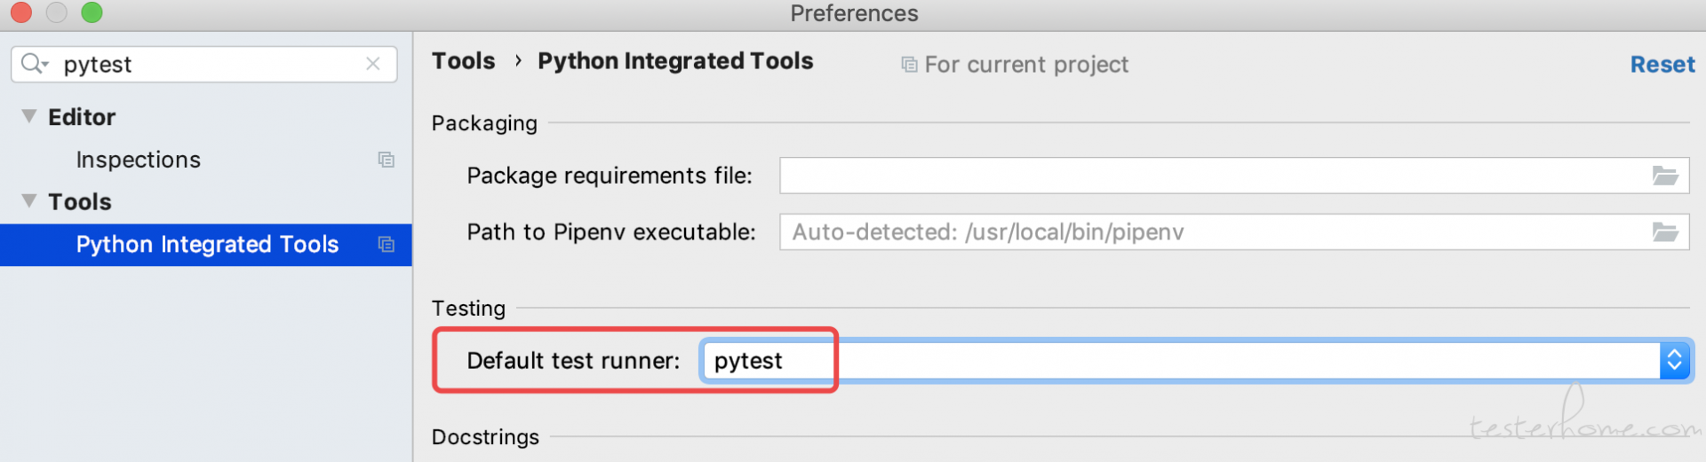Close the Preferences window
The height and width of the screenshot is (462, 1706).
point(21,12)
